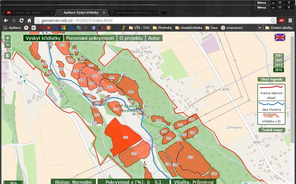Open the Aplikace apps grid bookmark
The width and height of the screenshot is (296, 184).
[x=12, y=28]
